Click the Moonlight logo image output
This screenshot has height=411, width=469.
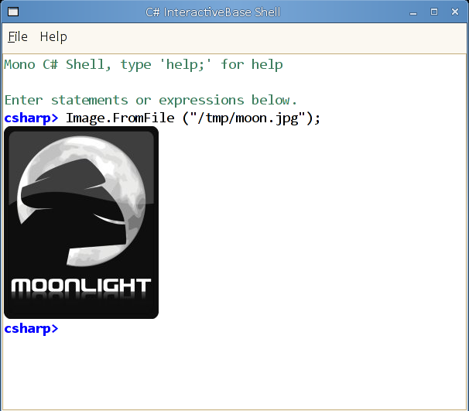(81, 223)
